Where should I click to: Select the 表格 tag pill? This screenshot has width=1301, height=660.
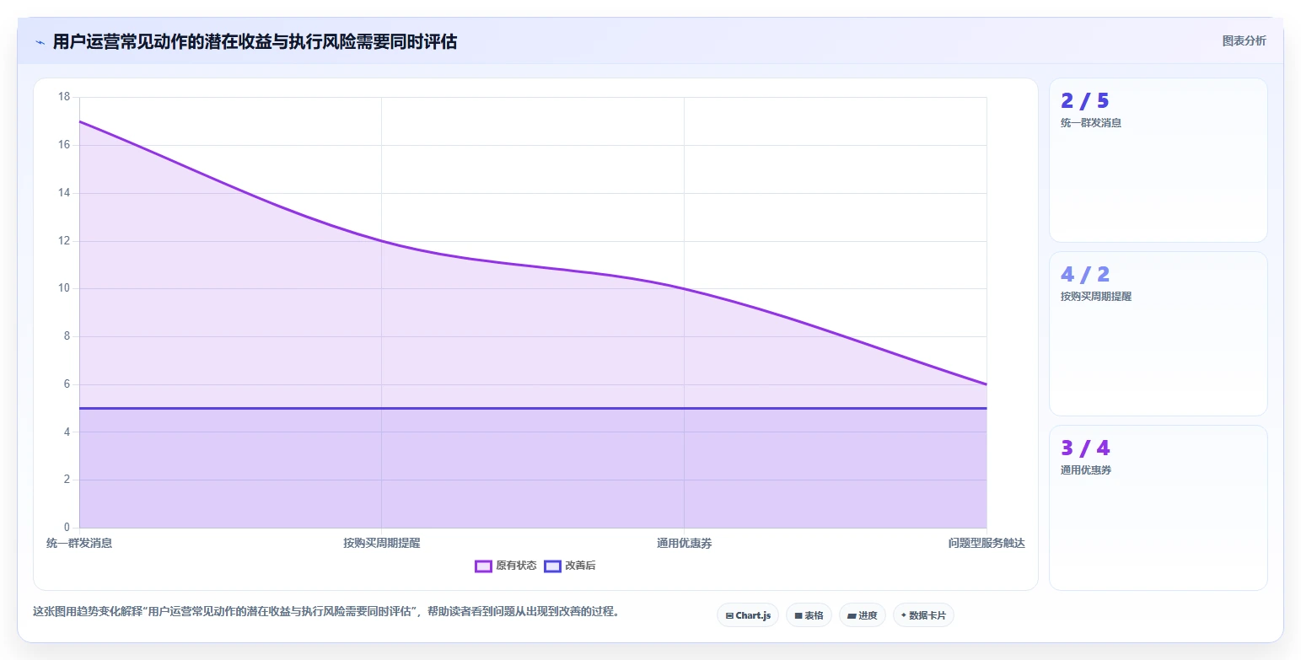coord(809,615)
